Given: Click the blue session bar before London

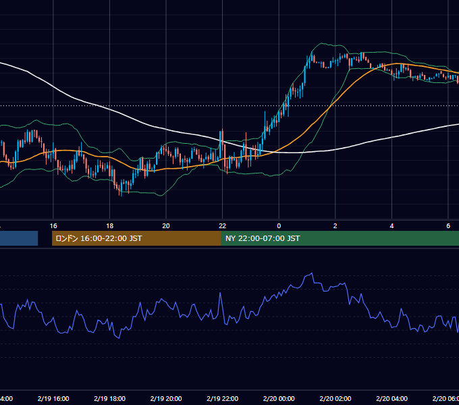Looking at the screenshot, I should [x=19, y=238].
